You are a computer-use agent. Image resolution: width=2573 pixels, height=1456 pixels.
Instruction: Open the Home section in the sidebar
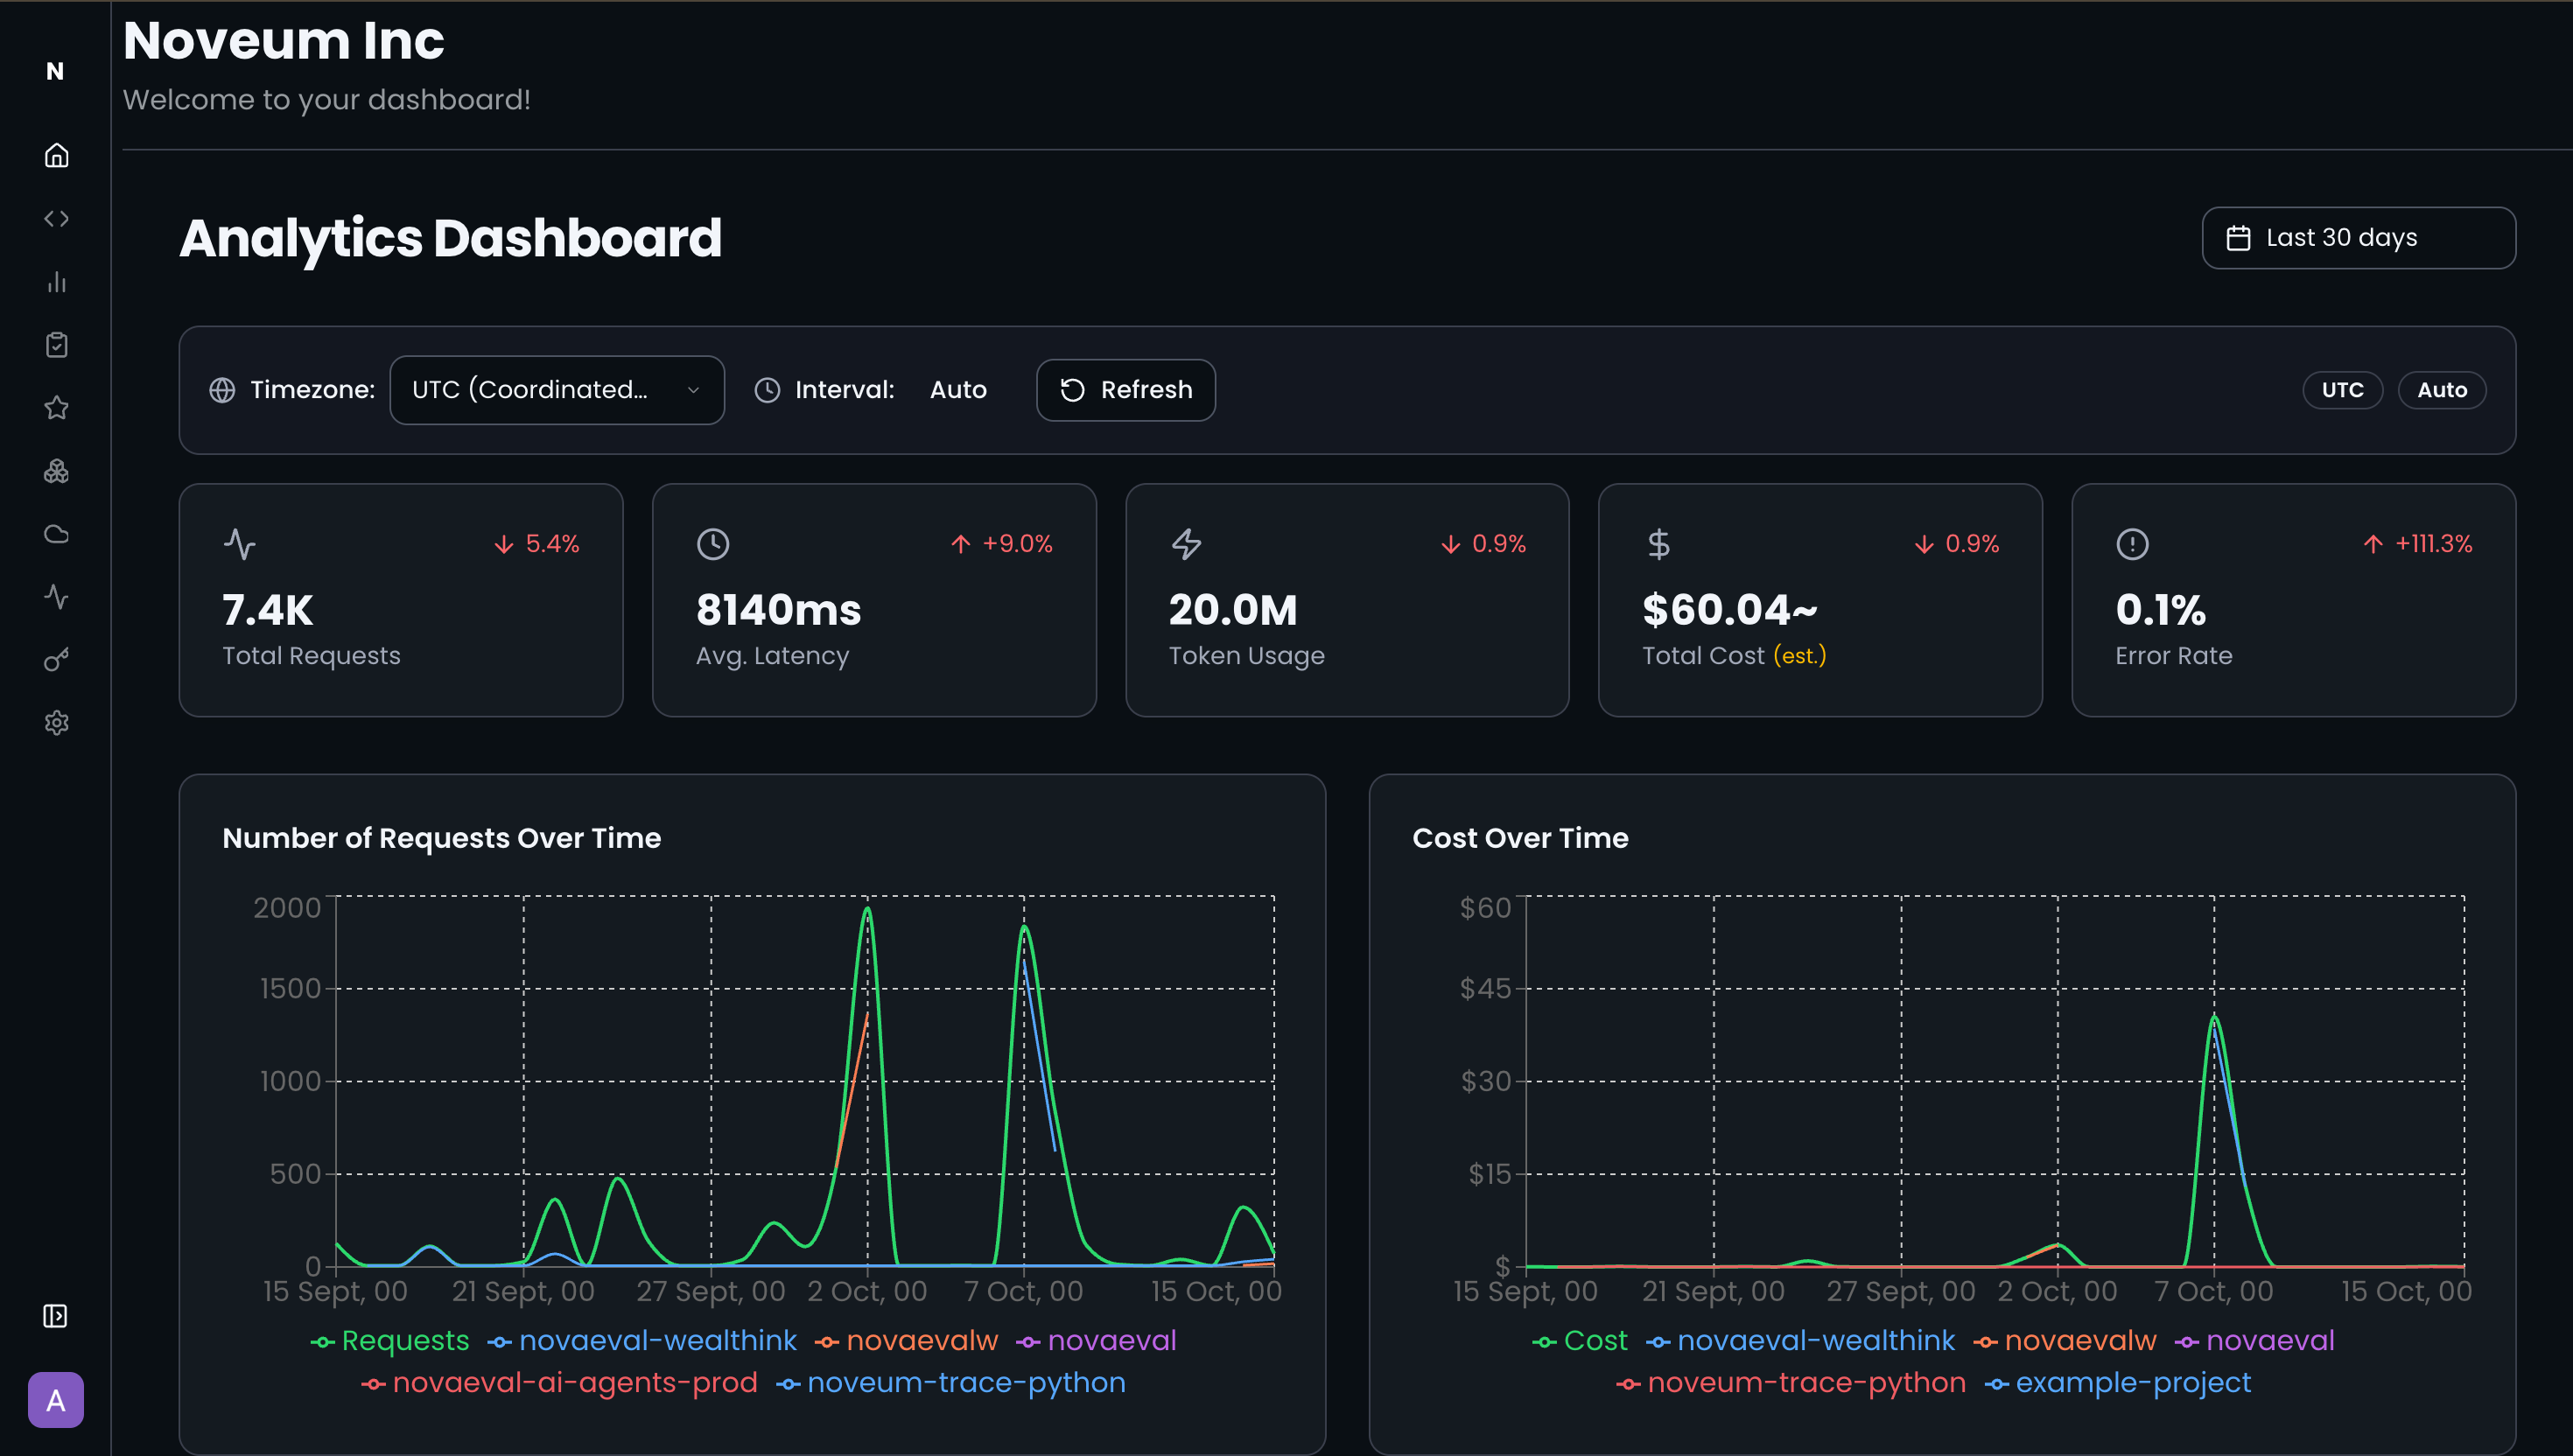click(56, 155)
